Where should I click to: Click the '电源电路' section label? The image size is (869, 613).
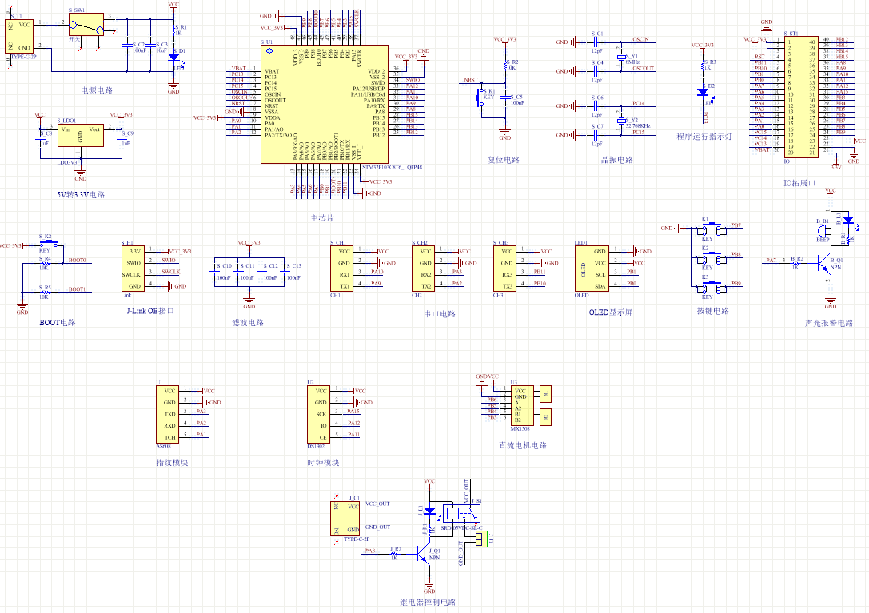click(x=97, y=90)
